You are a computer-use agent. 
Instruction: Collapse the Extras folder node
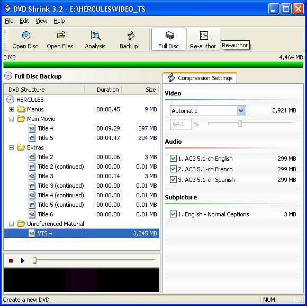click(11, 148)
